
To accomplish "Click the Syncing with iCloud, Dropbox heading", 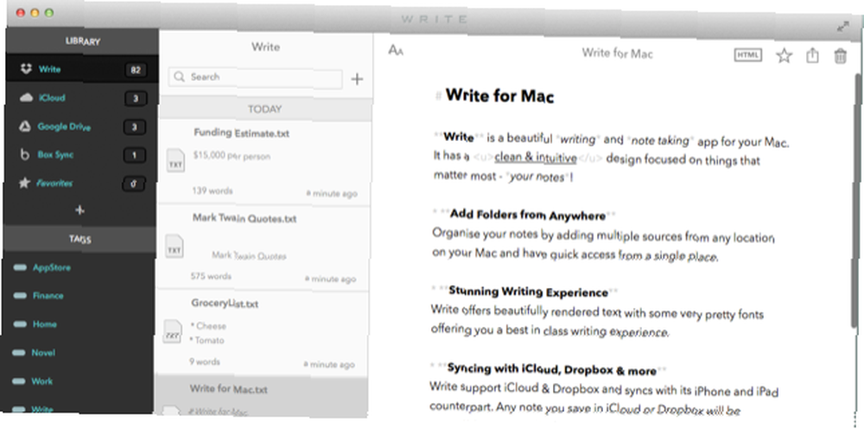I will (551, 369).
